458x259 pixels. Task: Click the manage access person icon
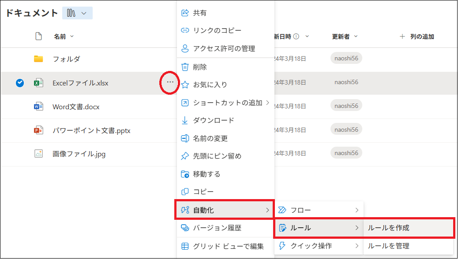click(x=185, y=48)
